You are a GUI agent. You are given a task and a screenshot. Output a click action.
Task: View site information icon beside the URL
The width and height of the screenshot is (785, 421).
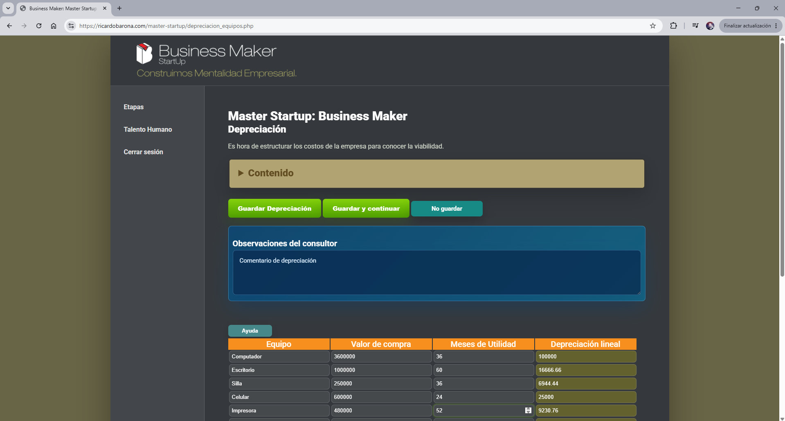pos(71,26)
